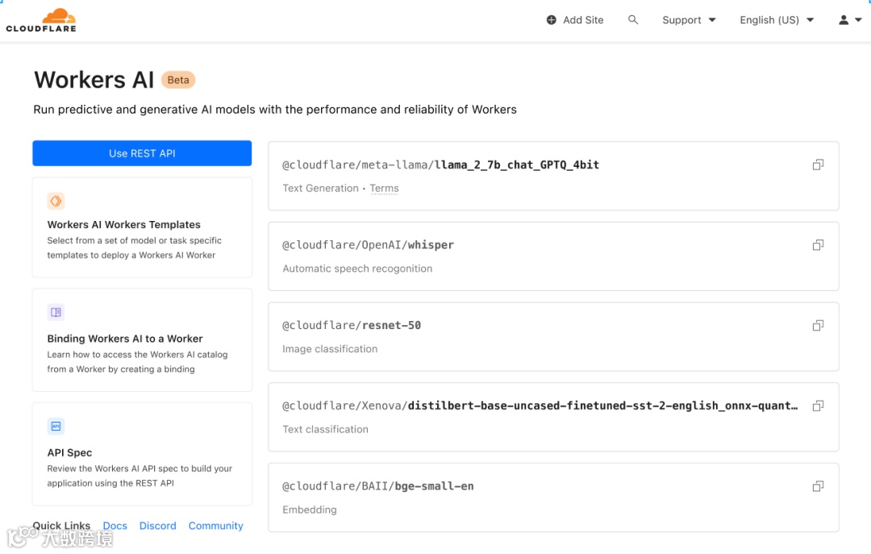This screenshot has width=871, height=554.
Task: Click the Workers Templates orange icon
Action: (56, 201)
